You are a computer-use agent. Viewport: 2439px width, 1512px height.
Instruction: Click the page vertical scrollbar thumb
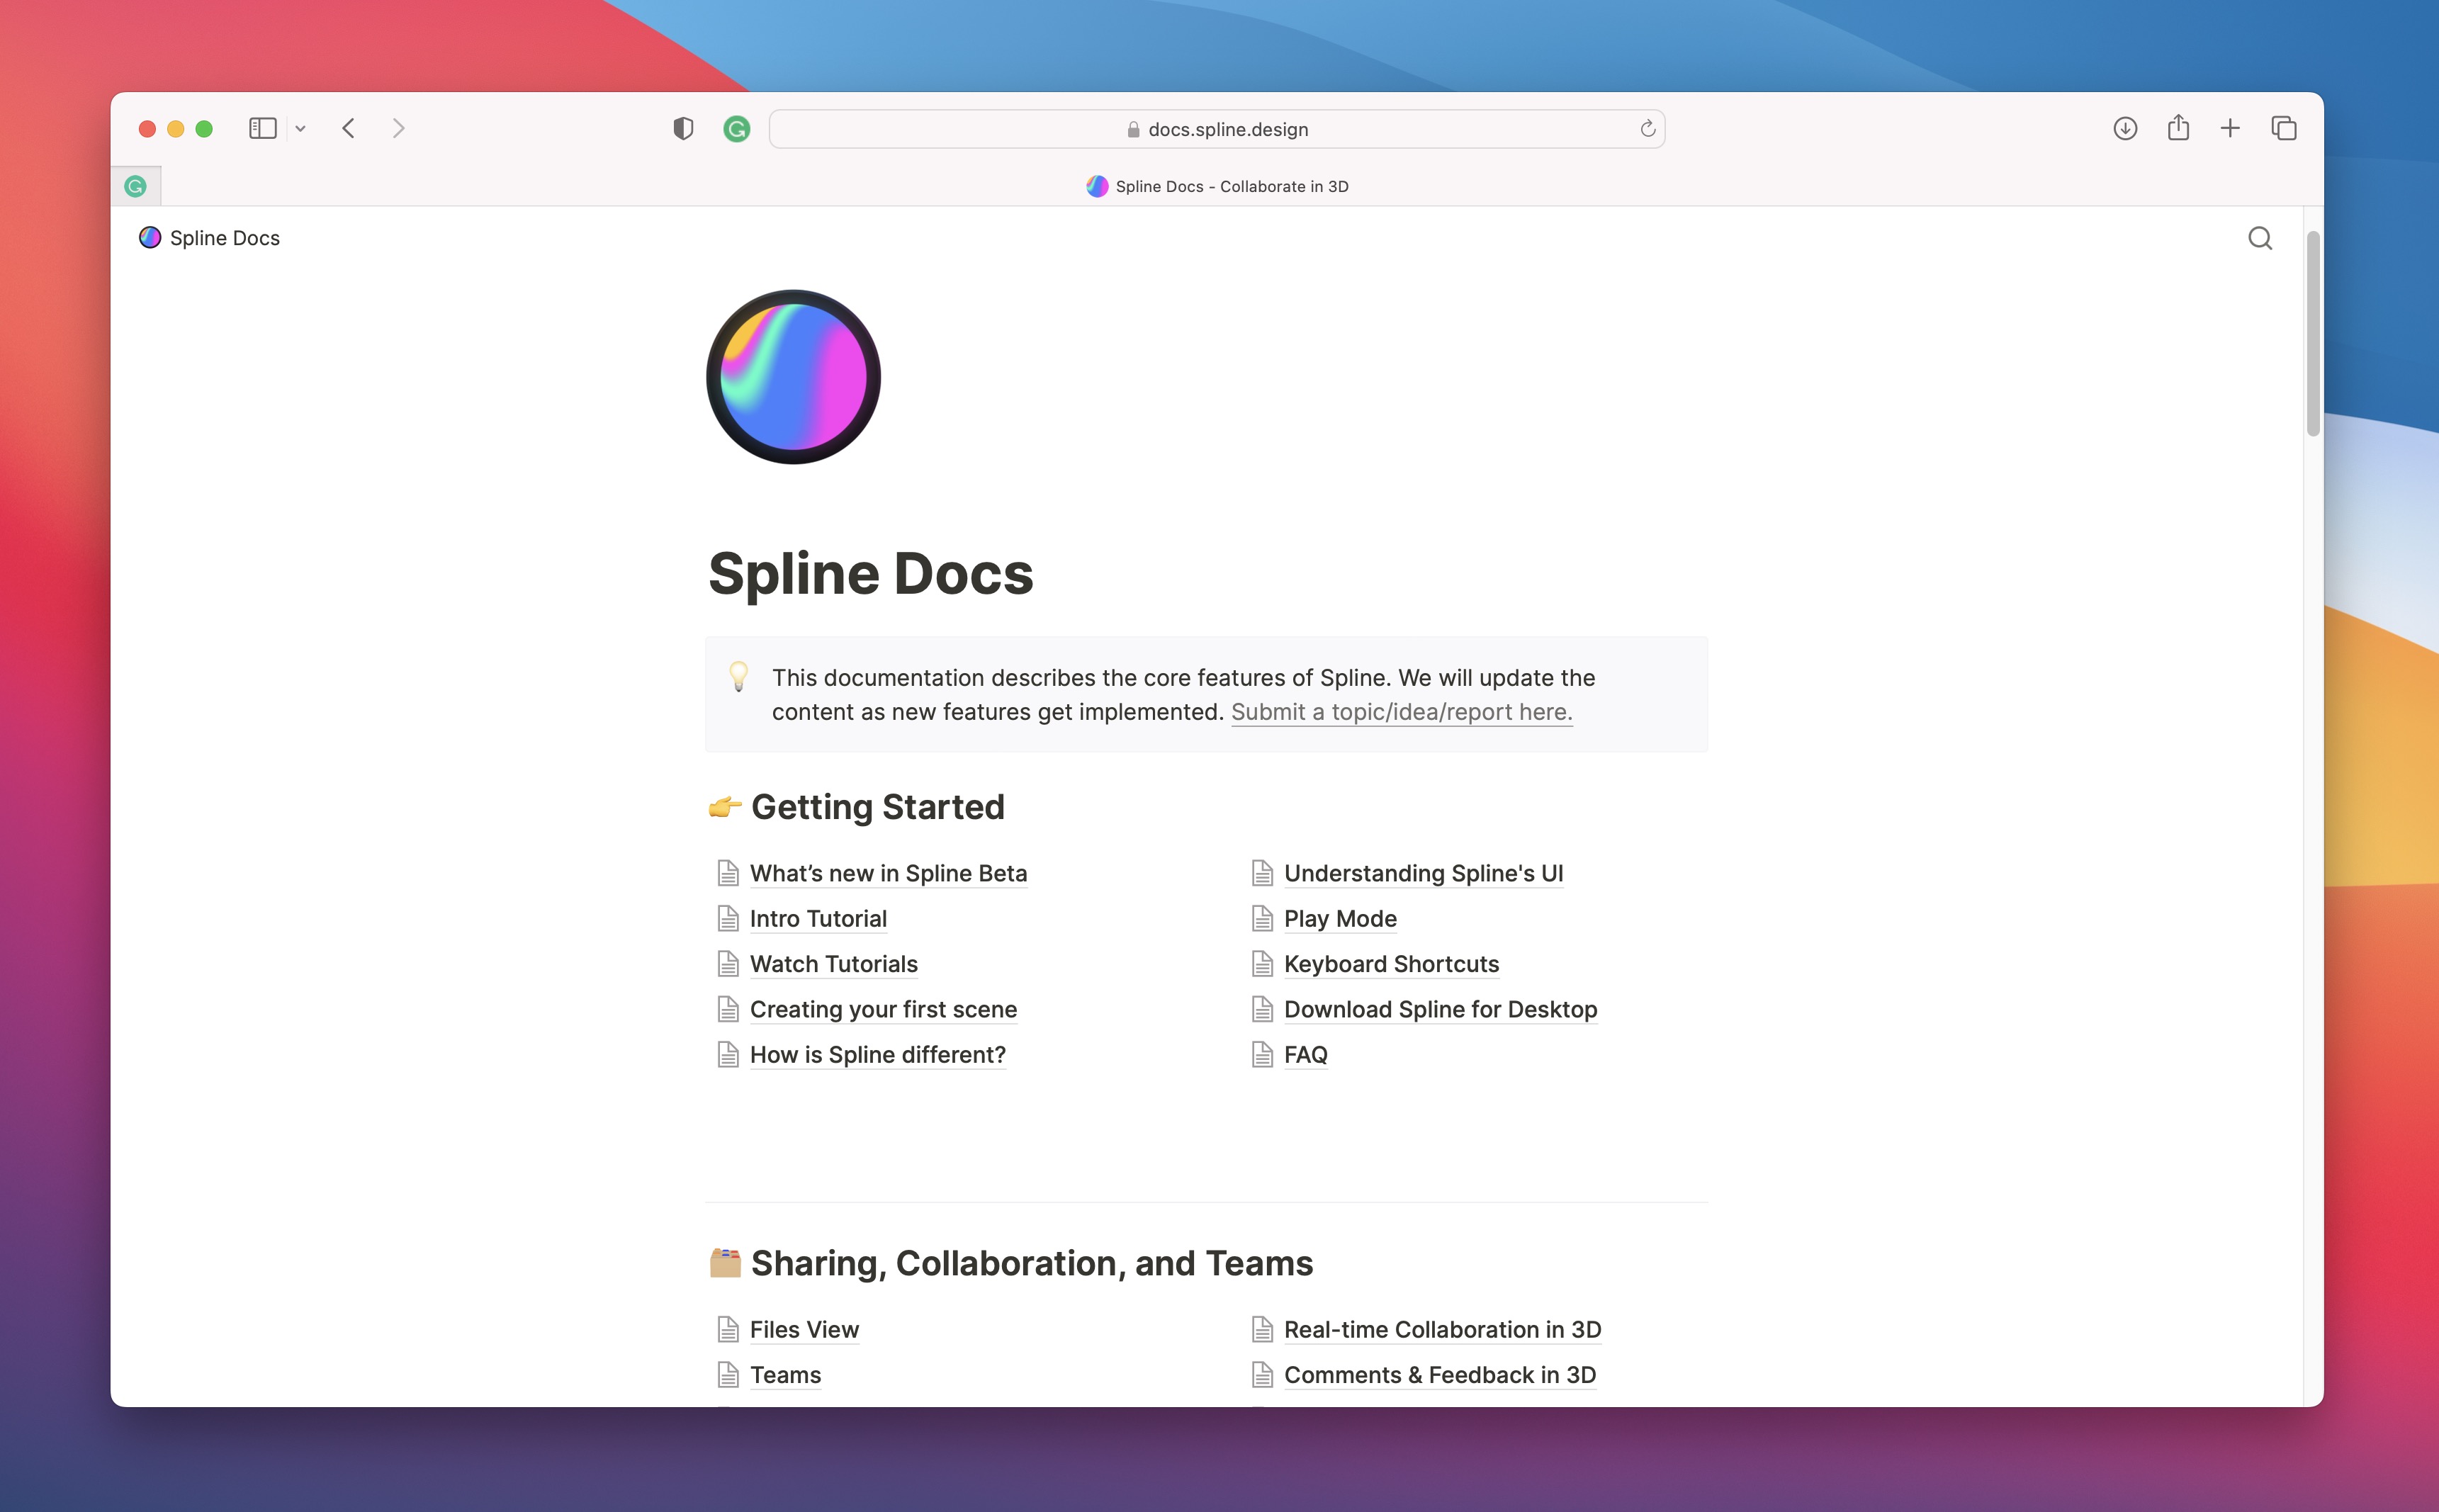coord(2312,334)
